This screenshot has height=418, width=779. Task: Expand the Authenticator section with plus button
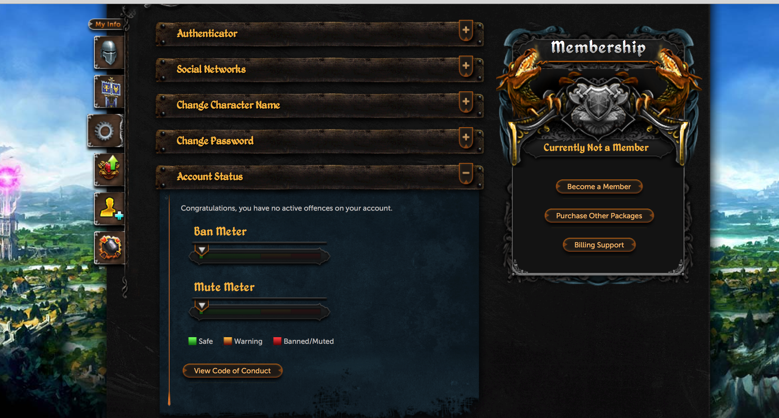pos(466,30)
